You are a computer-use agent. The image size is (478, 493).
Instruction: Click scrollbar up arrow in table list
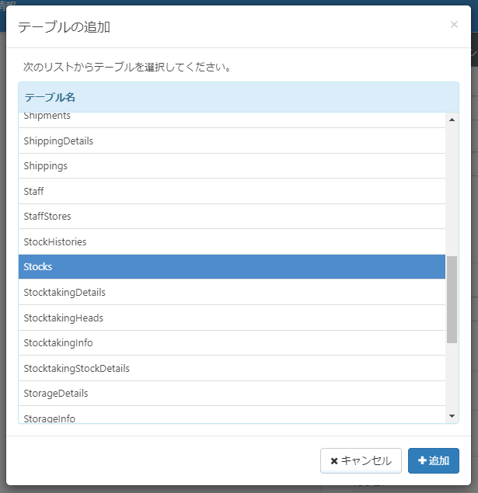tap(452, 119)
